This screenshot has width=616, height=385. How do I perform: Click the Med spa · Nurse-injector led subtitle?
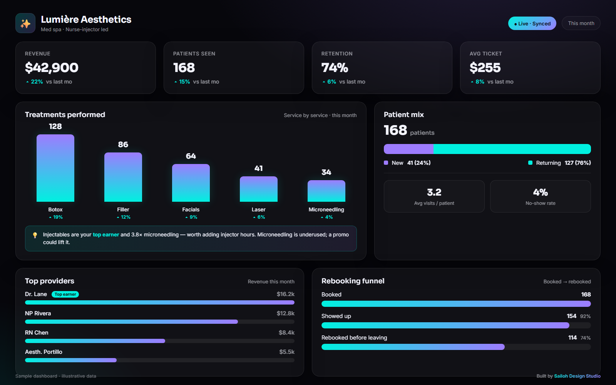(74, 29)
